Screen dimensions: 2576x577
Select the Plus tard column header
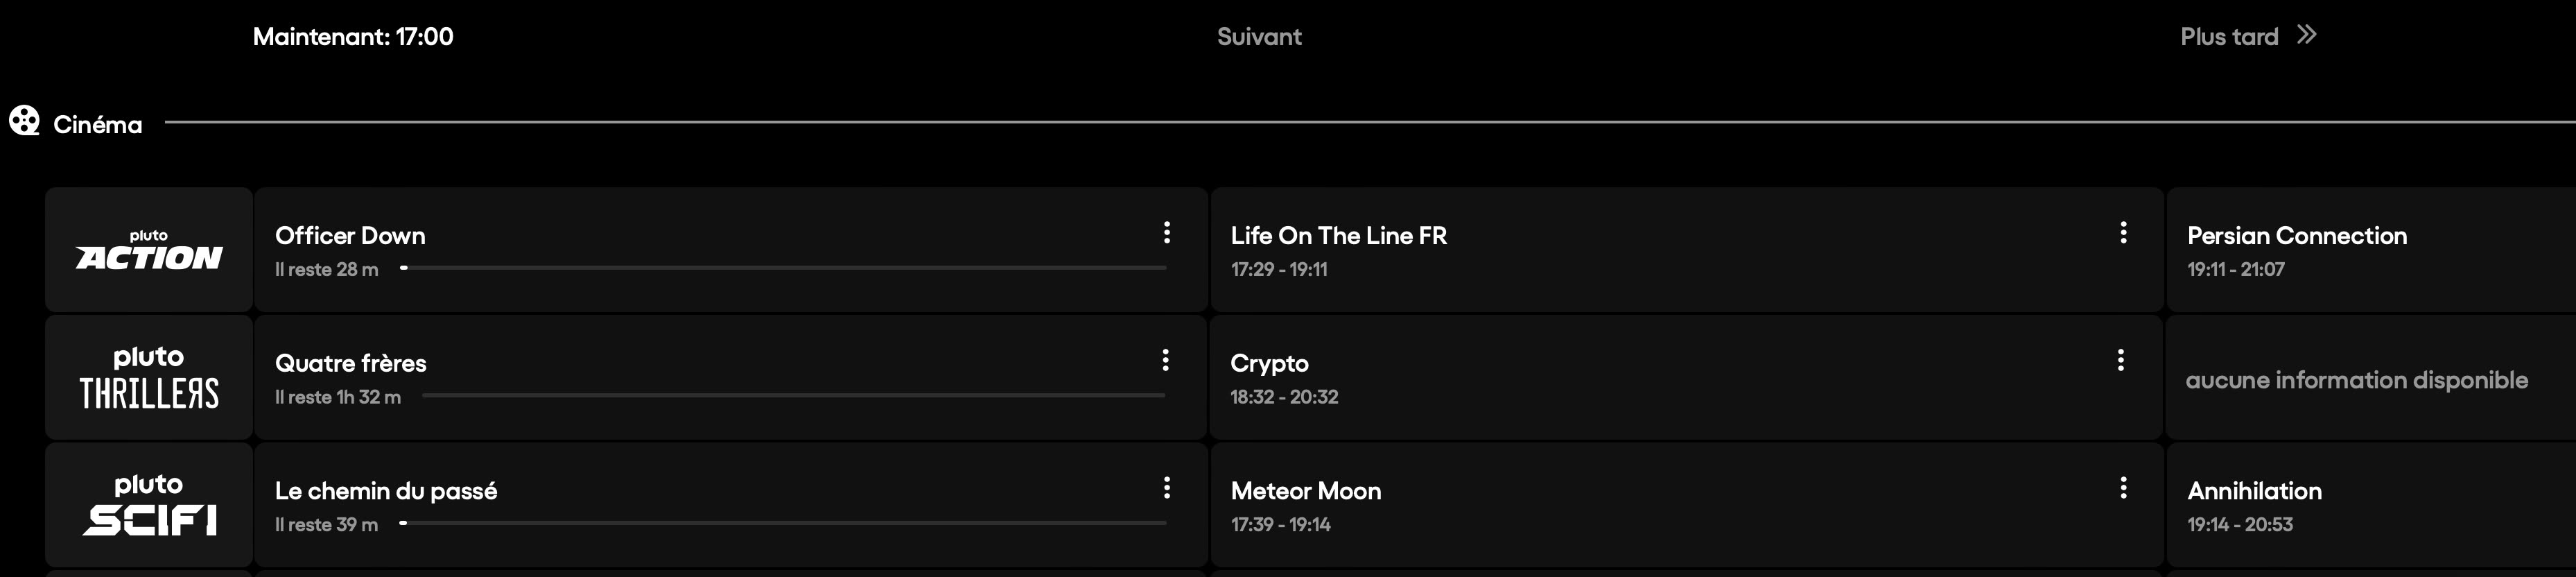(2229, 37)
